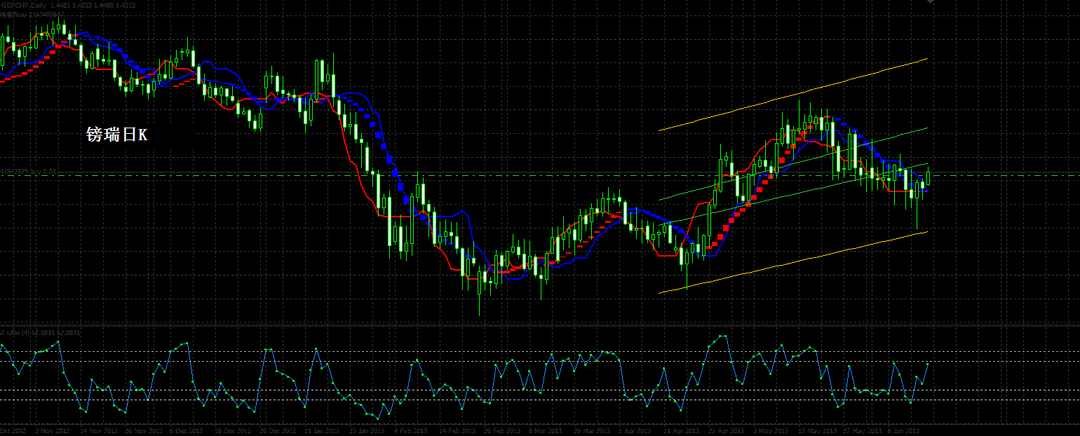This screenshot has height=436, width=1080.
Task: Click the '11 Jan 2013' date label
Action: point(323,431)
